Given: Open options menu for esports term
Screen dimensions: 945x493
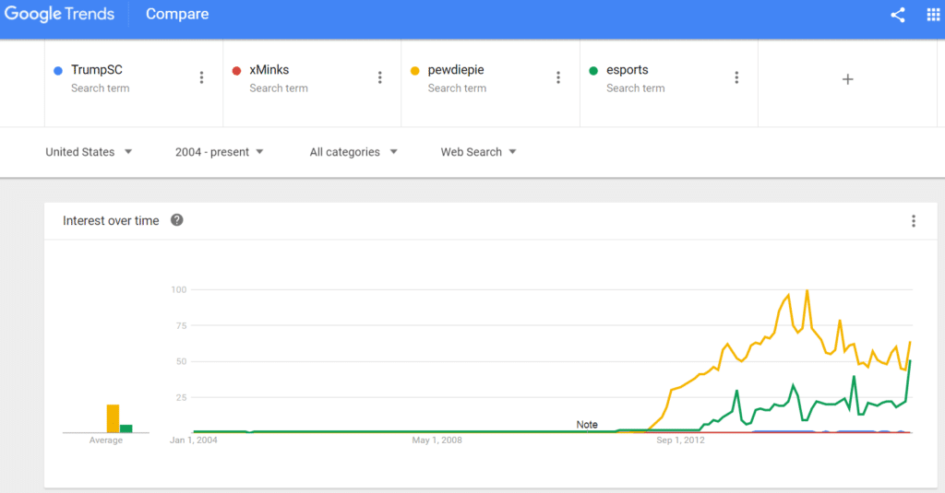Looking at the screenshot, I should tap(736, 77).
